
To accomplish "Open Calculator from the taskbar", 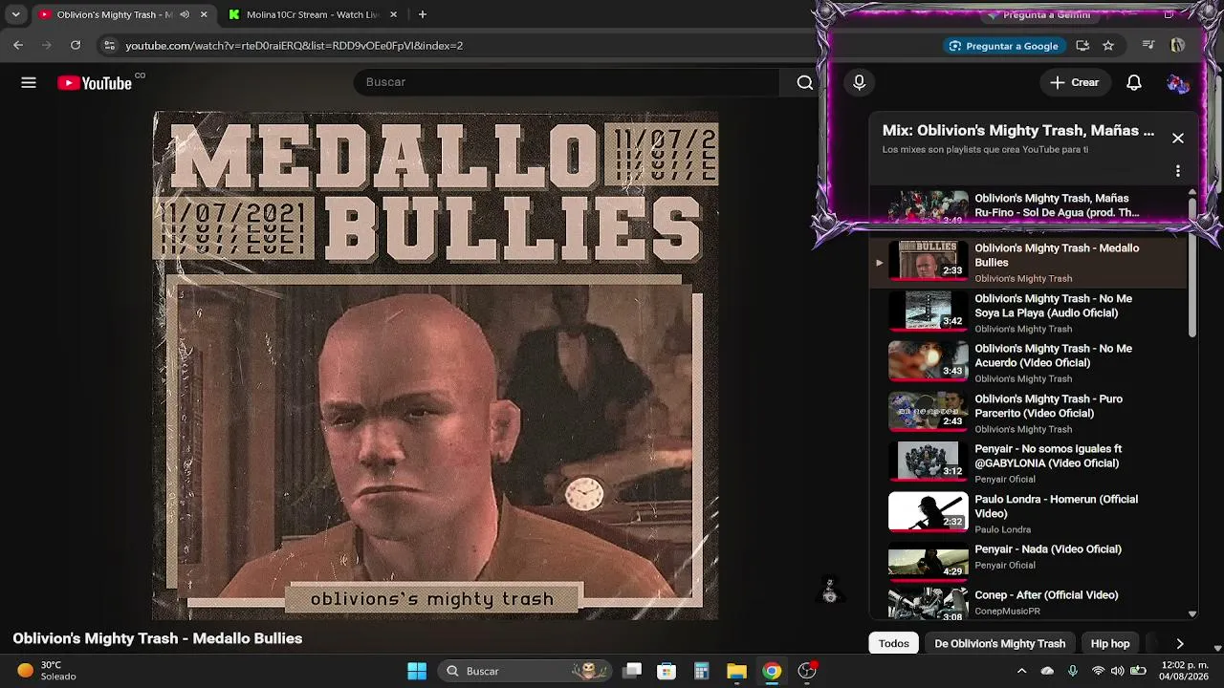I will [701, 671].
